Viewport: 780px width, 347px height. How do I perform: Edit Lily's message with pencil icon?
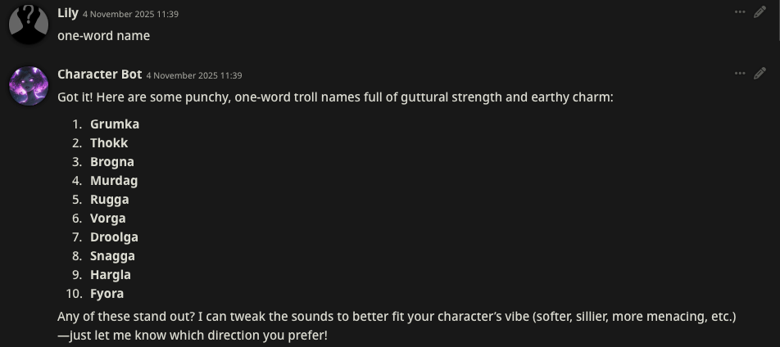click(x=760, y=12)
